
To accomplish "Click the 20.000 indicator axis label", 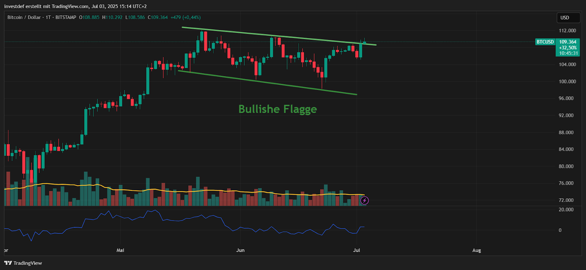I will 566,210.
